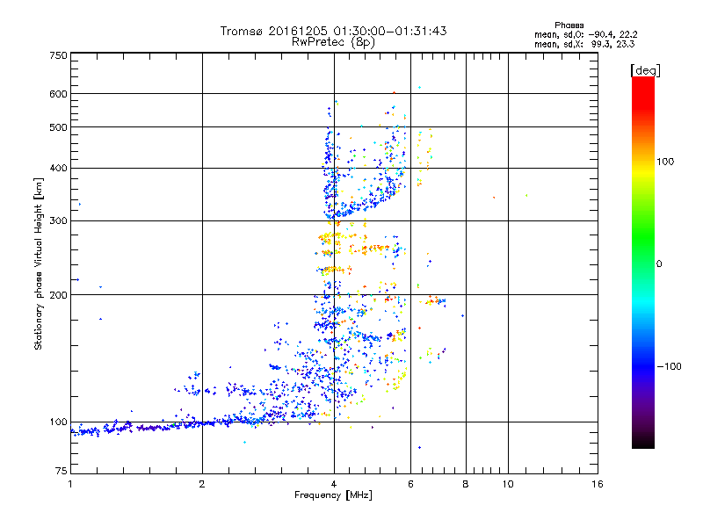Viewport: 703px width, 527px height.
Task: Select the 'mean, sd,O: -90.4, 22.2' line
Action: [x=585, y=34]
